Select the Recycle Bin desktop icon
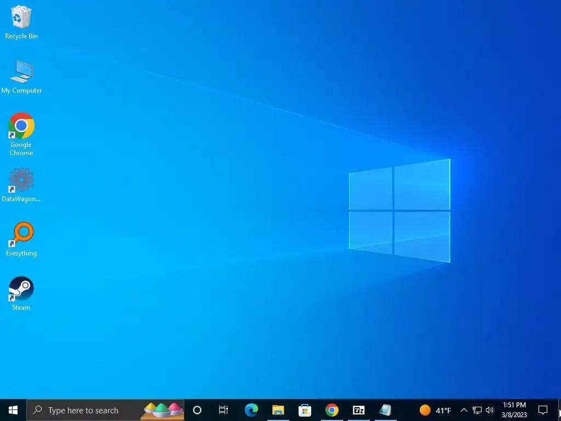The width and height of the screenshot is (561, 421). click(21, 22)
